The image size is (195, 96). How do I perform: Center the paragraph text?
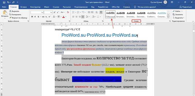click(x=76, y=17)
